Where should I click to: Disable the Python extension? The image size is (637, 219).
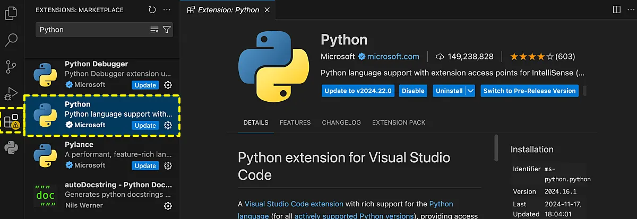point(413,91)
